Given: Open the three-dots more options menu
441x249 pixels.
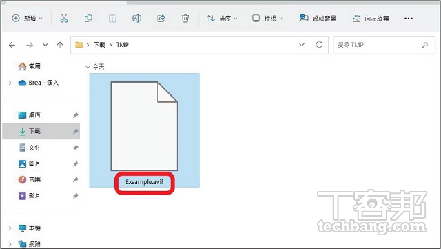Looking at the screenshot, I should pyautogui.click(x=409, y=19).
